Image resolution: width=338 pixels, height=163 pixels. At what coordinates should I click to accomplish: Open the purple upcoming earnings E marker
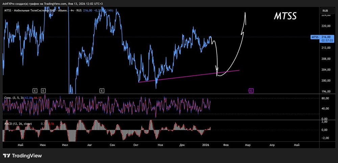coord(251,91)
